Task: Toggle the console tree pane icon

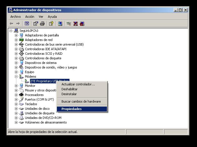Action: pyautogui.click(x=27, y=23)
